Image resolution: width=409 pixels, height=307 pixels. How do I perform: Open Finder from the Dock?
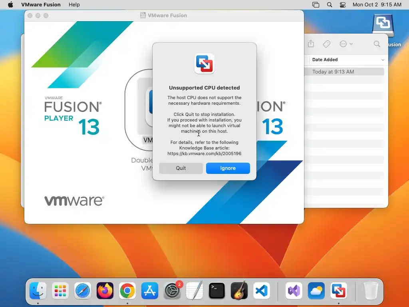[38, 291]
